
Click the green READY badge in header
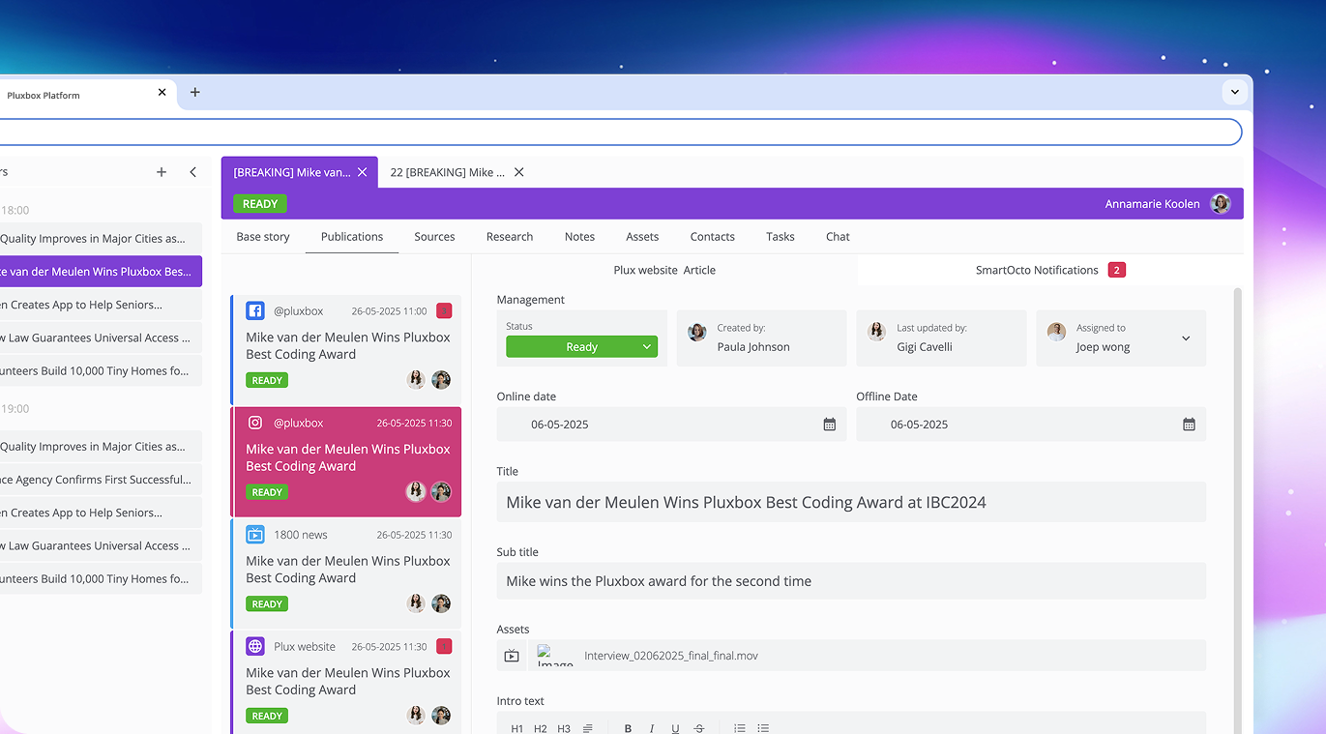260,204
